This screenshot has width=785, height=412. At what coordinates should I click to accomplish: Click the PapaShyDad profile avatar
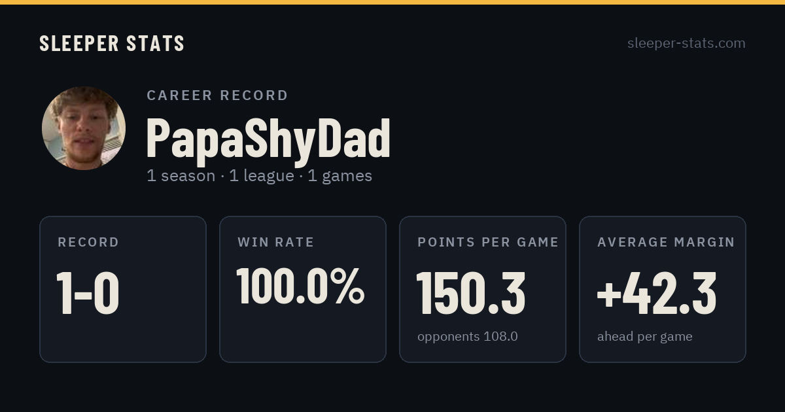pos(84,128)
